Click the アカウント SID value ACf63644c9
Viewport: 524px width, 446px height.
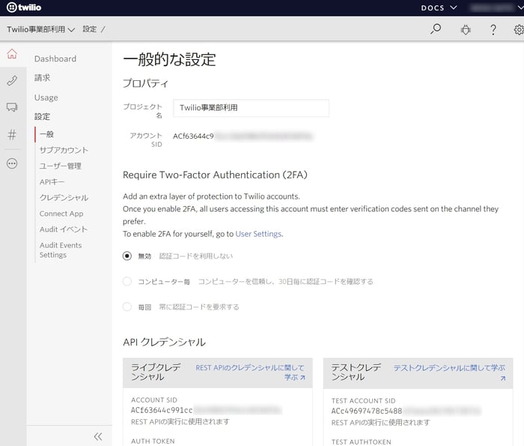[193, 136]
